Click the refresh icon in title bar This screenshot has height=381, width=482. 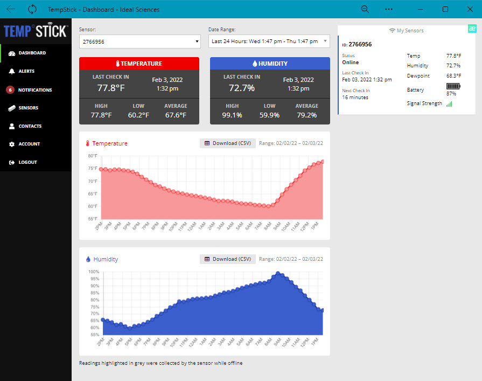click(32, 9)
